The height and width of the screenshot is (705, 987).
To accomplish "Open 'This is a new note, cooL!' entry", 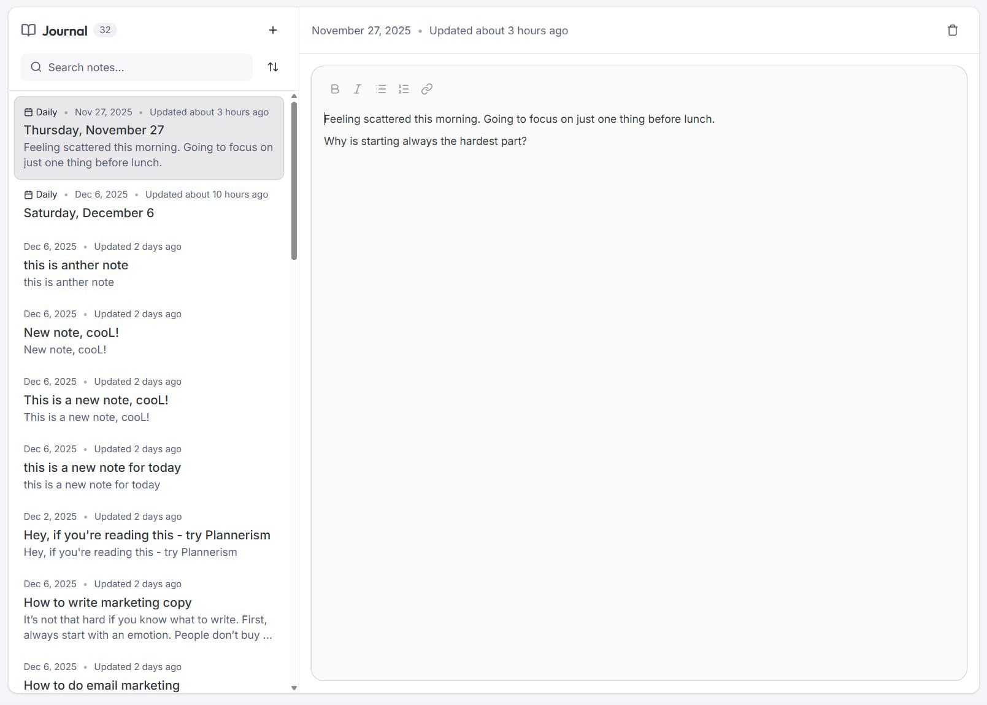I will [x=96, y=400].
